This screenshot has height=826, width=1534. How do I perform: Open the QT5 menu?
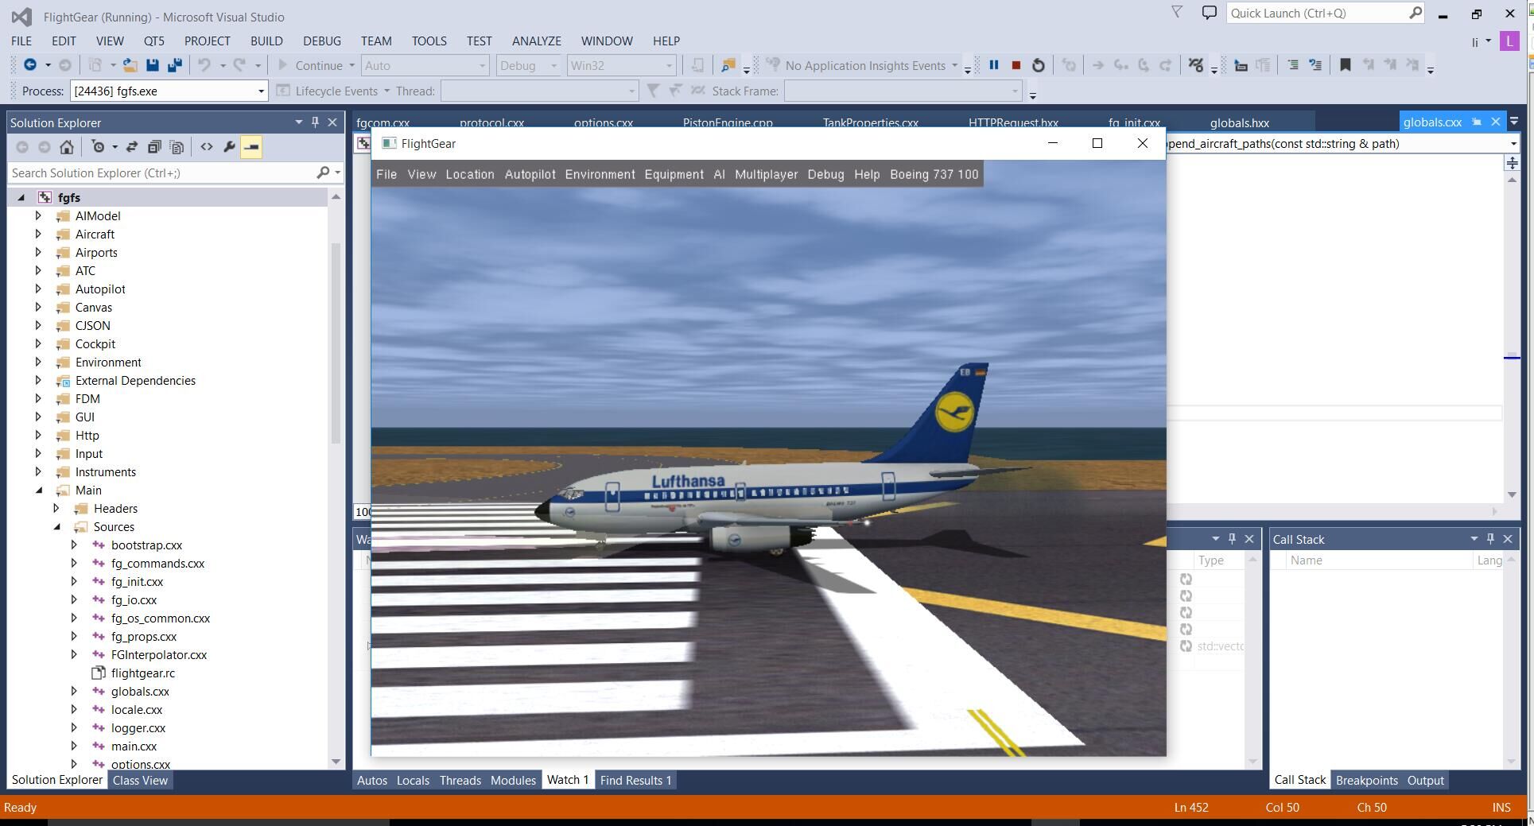(153, 41)
